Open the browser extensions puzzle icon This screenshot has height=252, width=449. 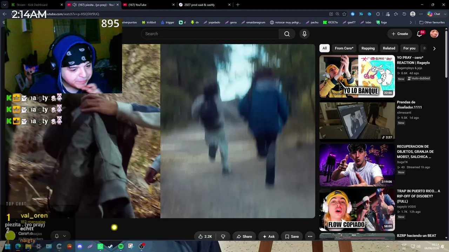(378, 14)
